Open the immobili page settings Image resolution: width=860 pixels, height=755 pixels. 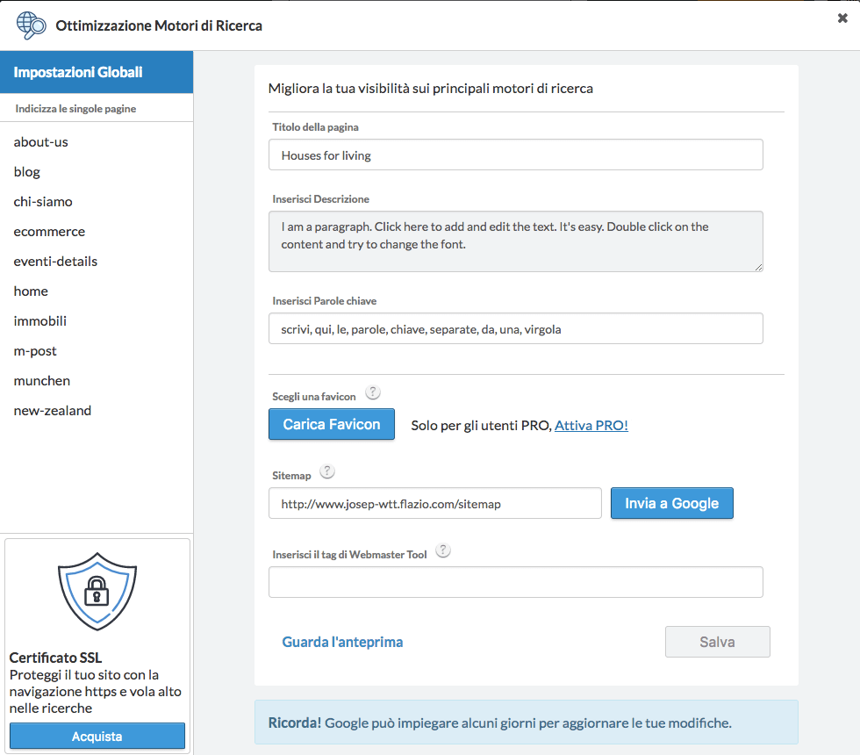point(40,321)
